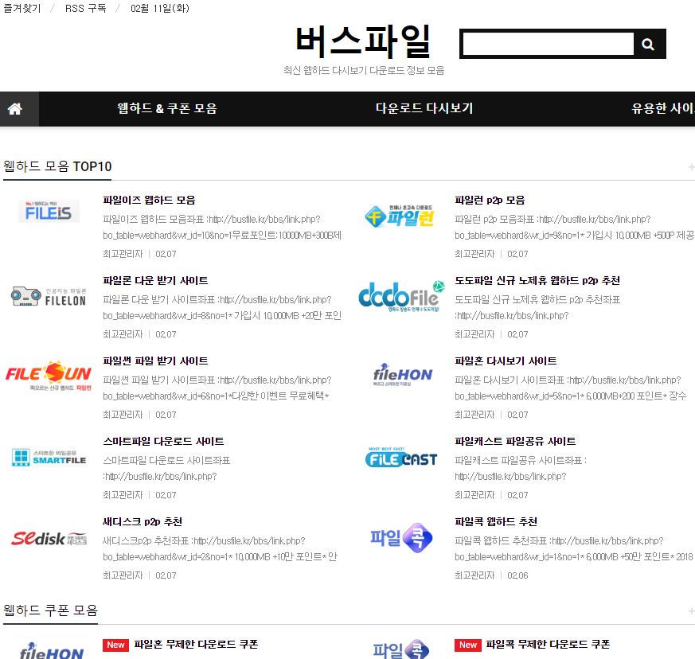Open the FileCast logo thumbnail
The image size is (695, 659).
click(x=400, y=457)
